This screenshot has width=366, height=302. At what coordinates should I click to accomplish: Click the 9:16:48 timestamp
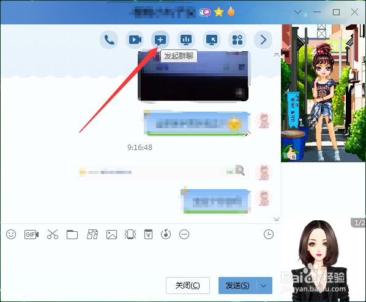click(140, 147)
